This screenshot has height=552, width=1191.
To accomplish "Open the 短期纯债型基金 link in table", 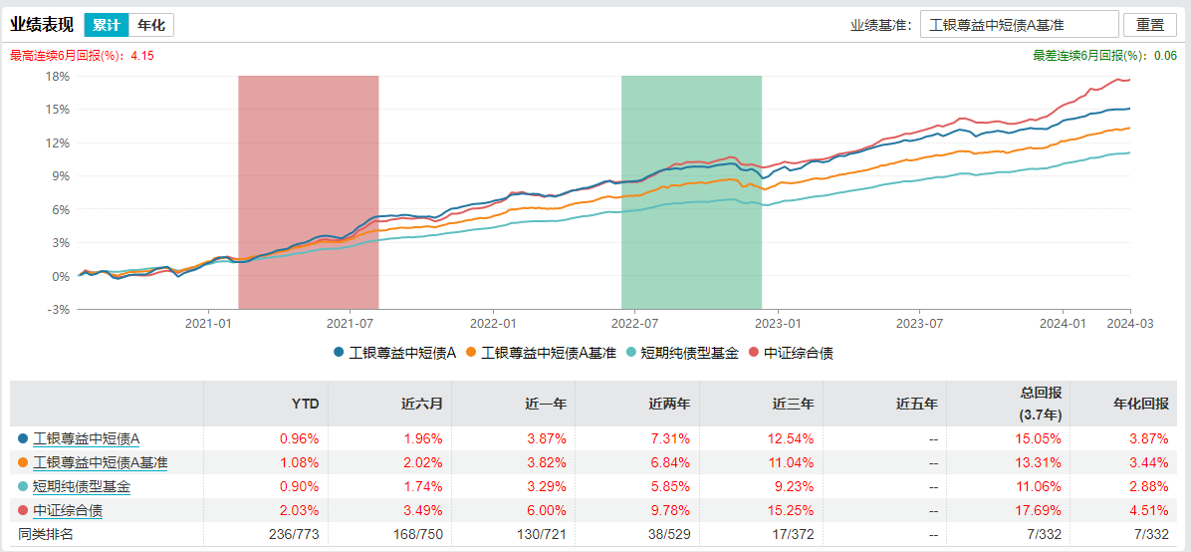I will (x=82, y=486).
